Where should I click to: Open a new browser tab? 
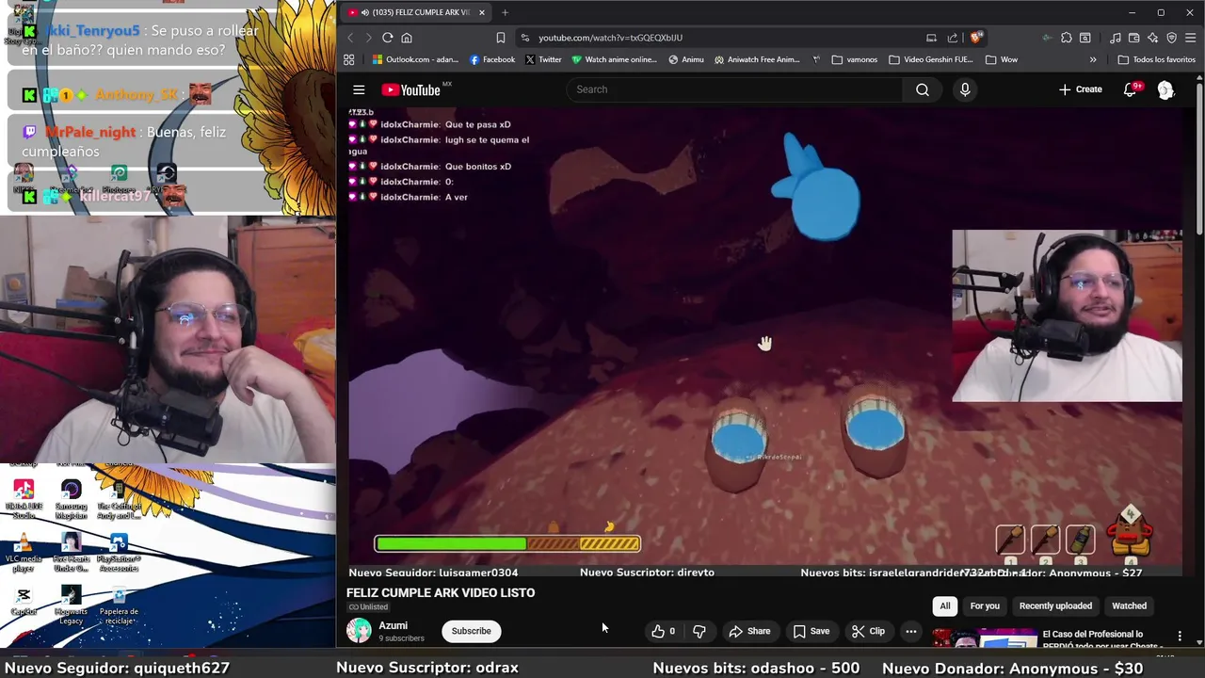(x=505, y=12)
